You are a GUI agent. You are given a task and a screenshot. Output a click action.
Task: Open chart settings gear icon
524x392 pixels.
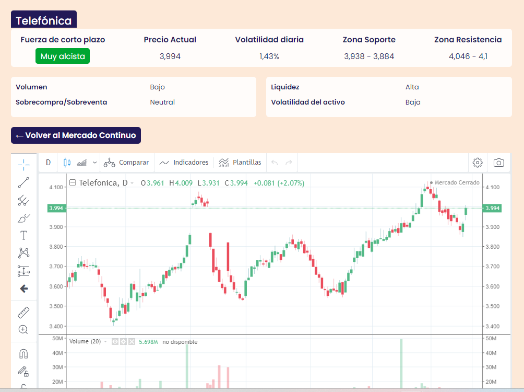point(477,163)
